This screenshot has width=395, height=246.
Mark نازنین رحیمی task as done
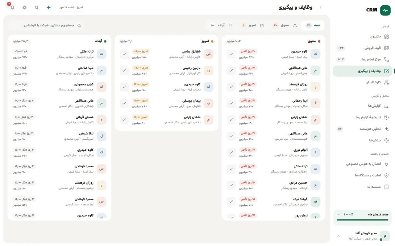tap(124, 70)
